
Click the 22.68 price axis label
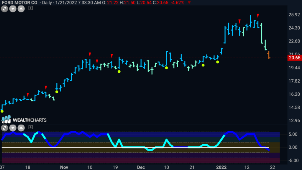(x=294, y=41)
